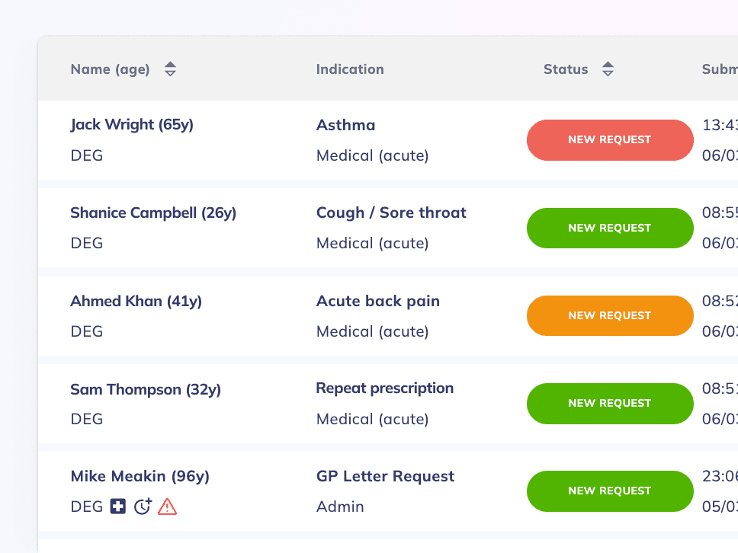Select the orange NEW REQUEST badge for Ahmed Khan
738x553 pixels.
tap(610, 315)
